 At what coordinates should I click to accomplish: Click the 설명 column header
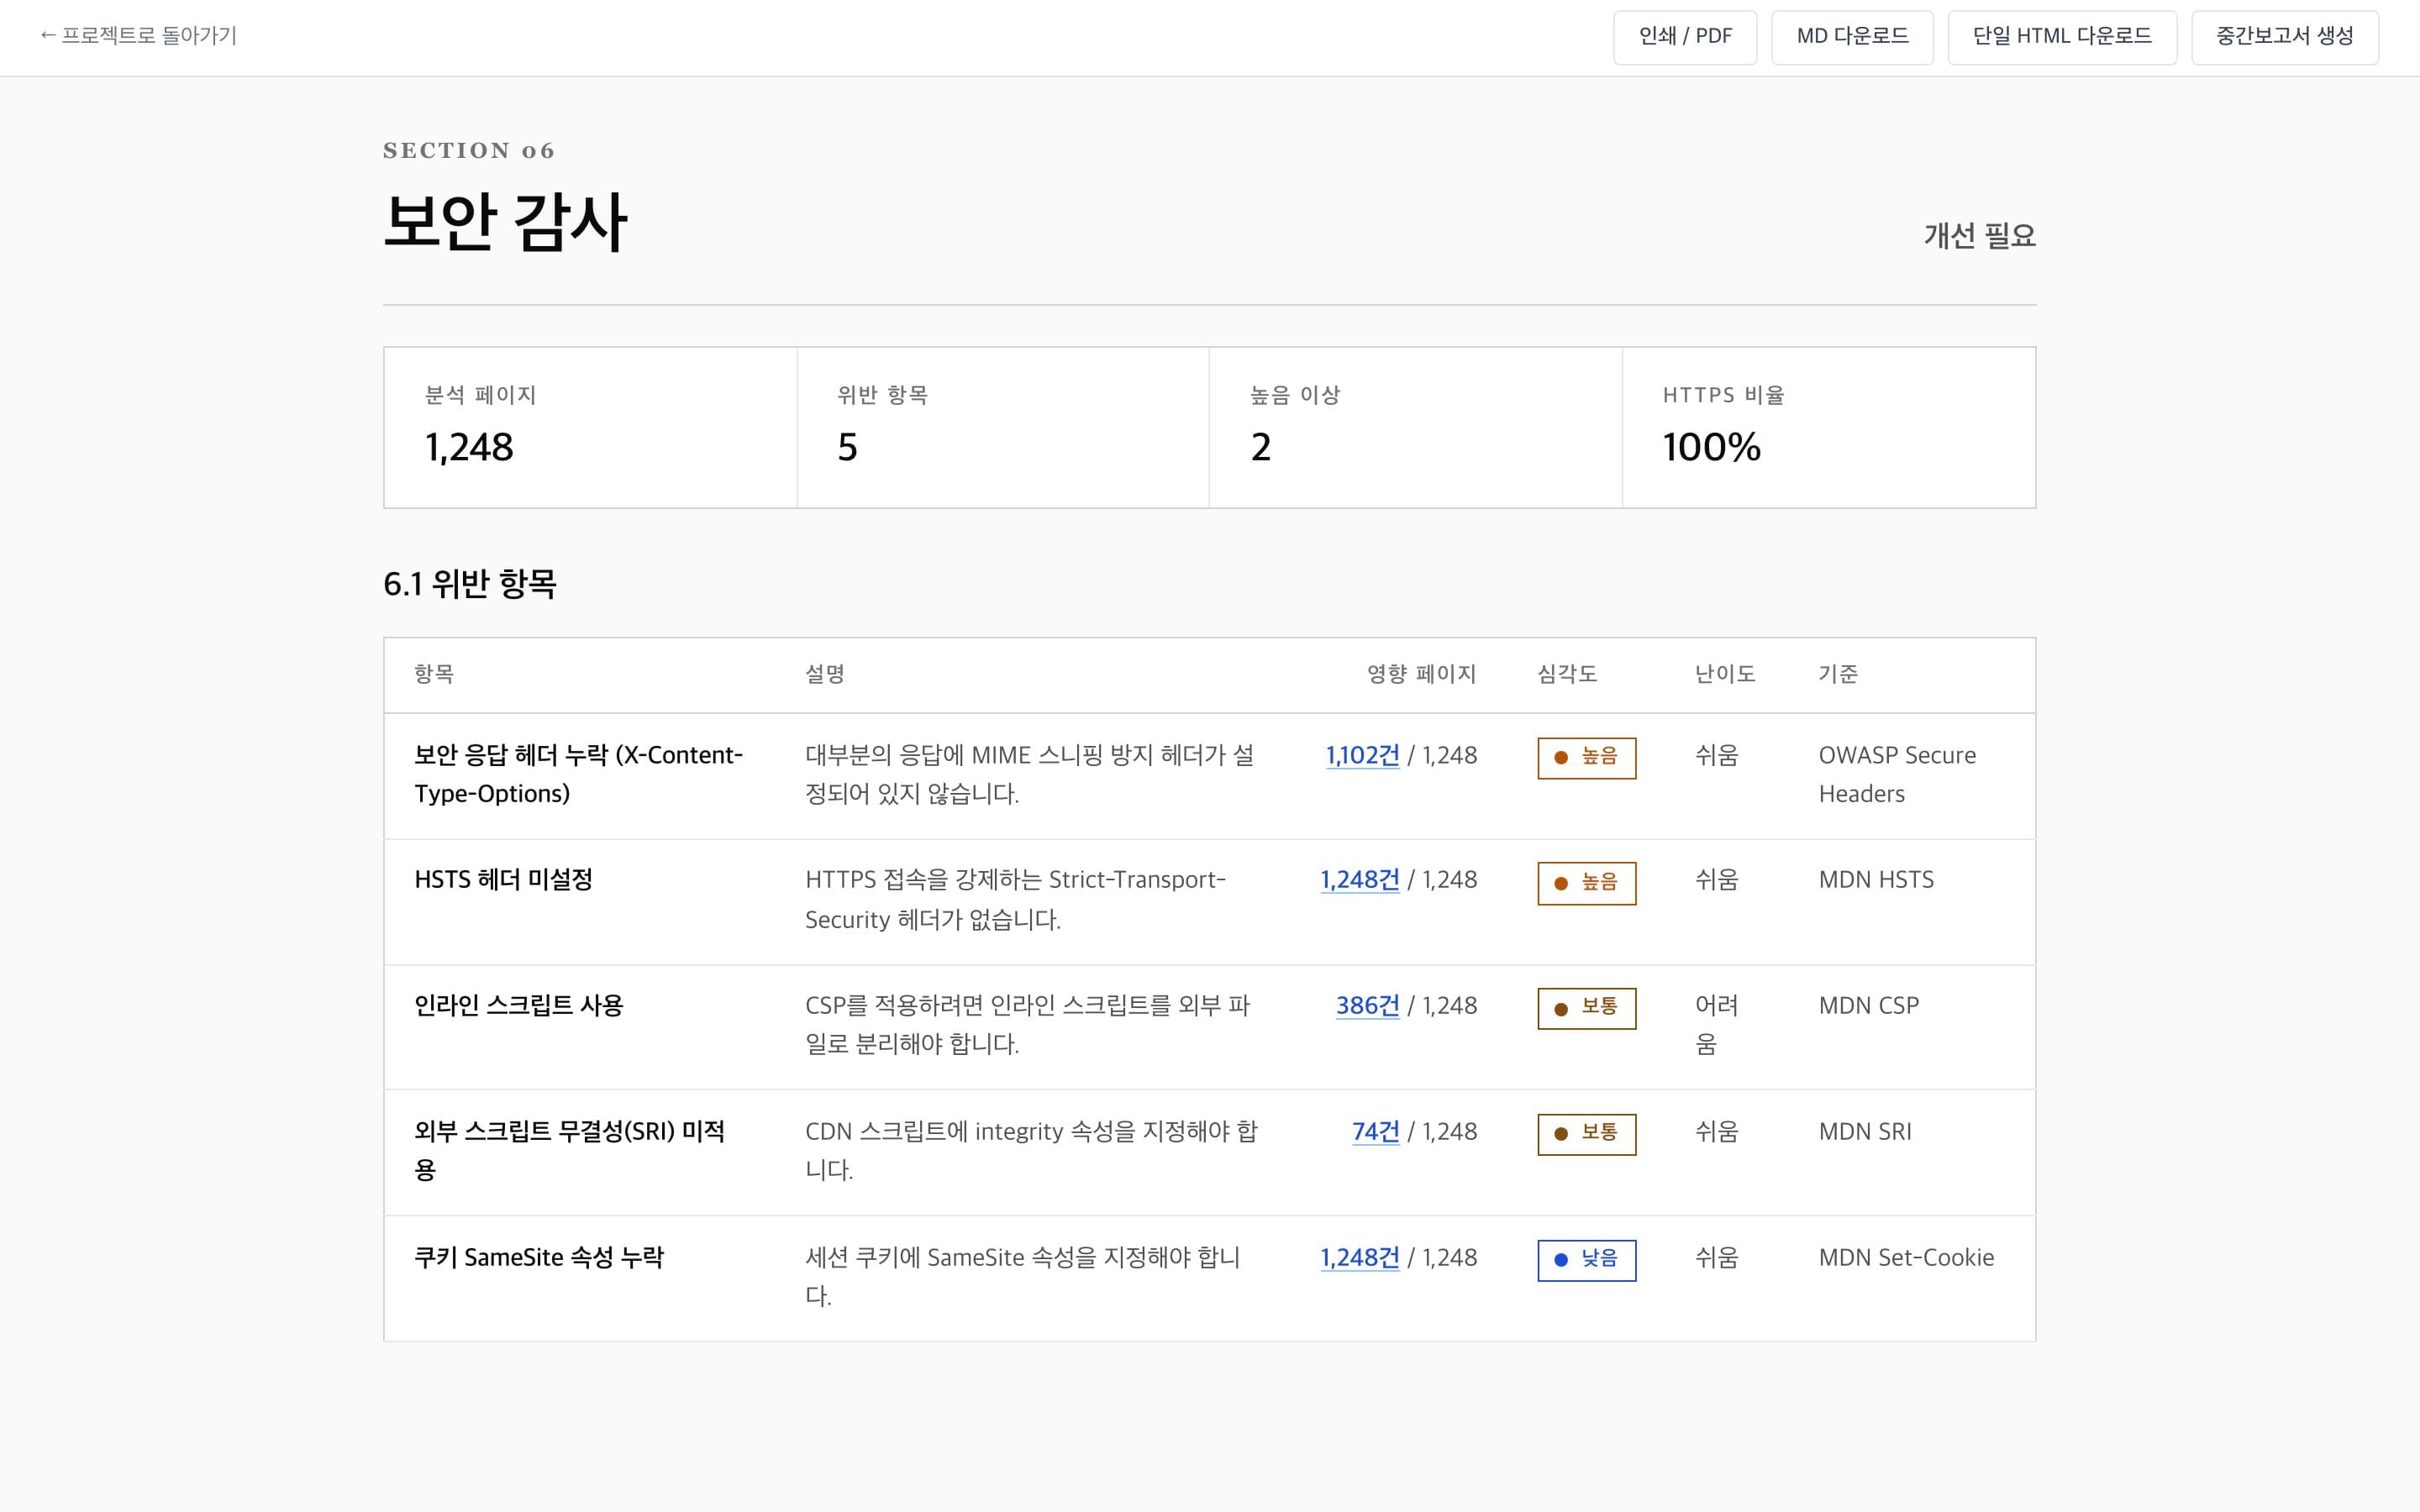(825, 674)
